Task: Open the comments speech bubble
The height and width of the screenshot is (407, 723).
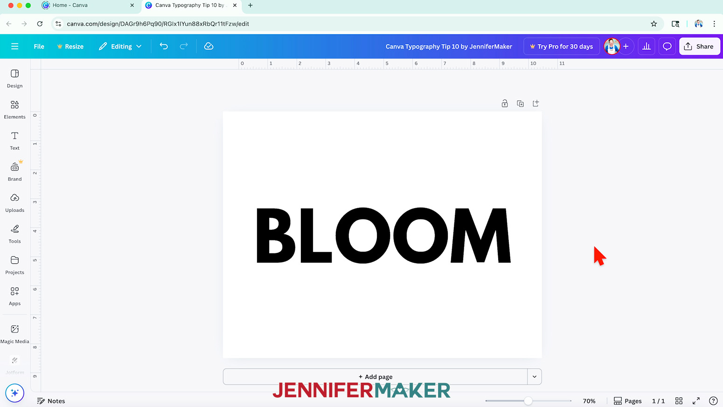Action: click(667, 46)
